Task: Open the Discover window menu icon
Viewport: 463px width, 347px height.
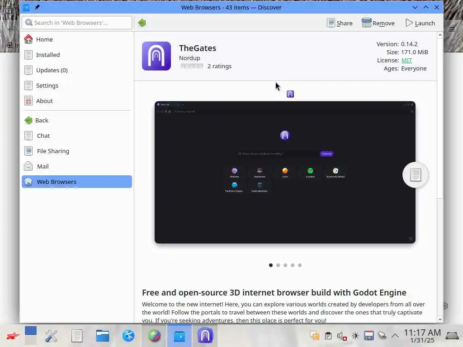Action: click(26, 7)
